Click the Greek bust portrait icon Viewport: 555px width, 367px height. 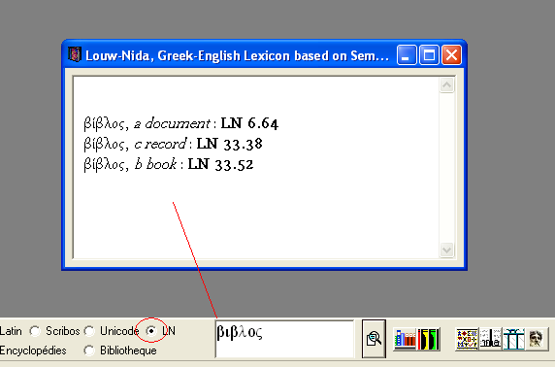coord(537,339)
